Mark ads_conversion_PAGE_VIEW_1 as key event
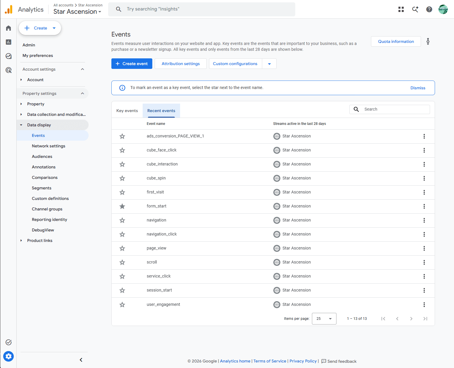 coord(122,136)
